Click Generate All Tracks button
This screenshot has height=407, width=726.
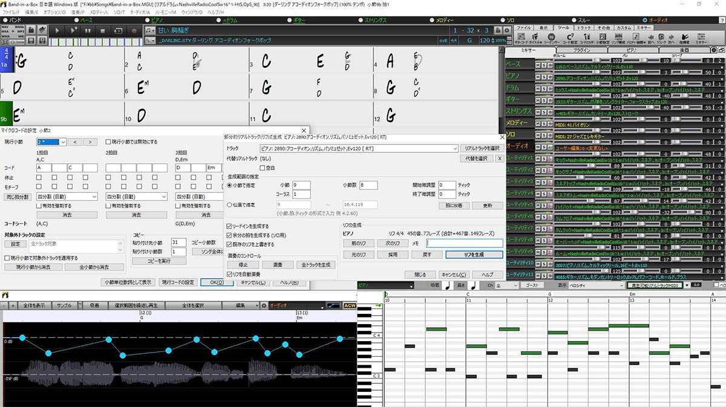[x=316, y=265]
